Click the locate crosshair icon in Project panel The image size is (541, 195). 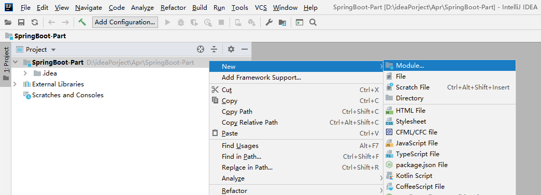pos(201,49)
